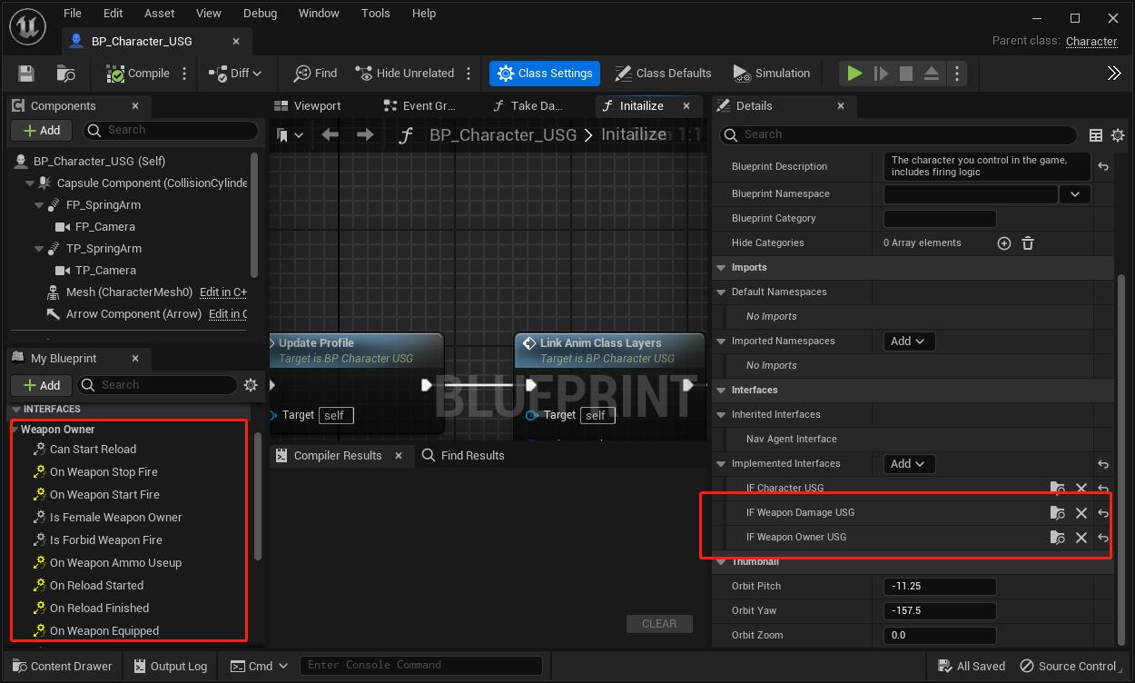Collapse the FP_SpringArm tree node
1135x683 pixels.
(39, 205)
